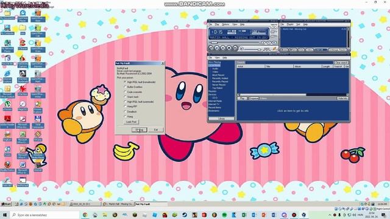This screenshot has width=390, height=219.
Task: Click the library Search field
Action: 289,63
